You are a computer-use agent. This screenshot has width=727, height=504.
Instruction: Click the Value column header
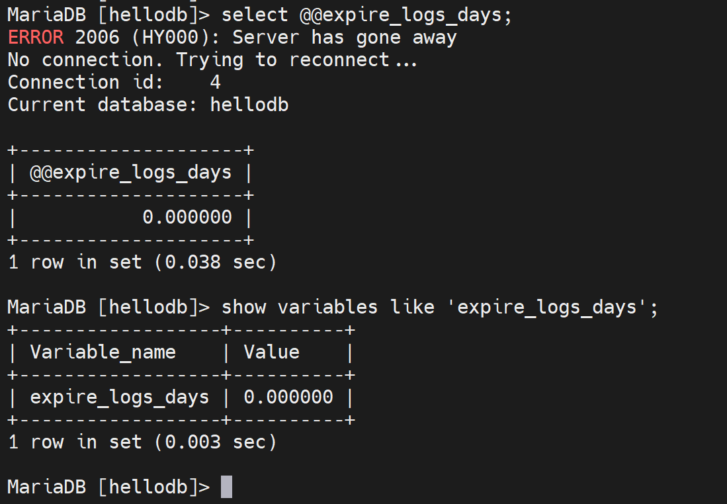pyautogui.click(x=271, y=352)
